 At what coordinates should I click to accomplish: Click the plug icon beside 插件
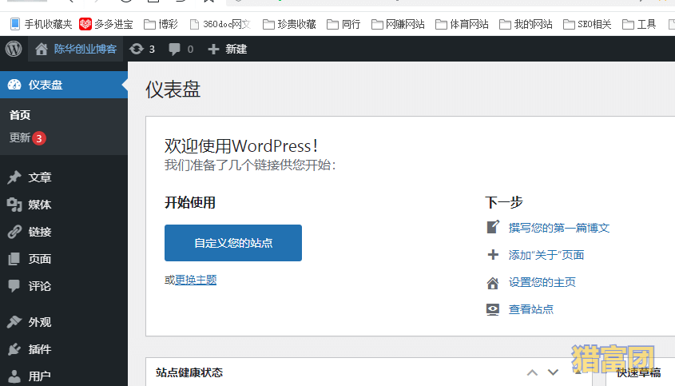(x=14, y=349)
